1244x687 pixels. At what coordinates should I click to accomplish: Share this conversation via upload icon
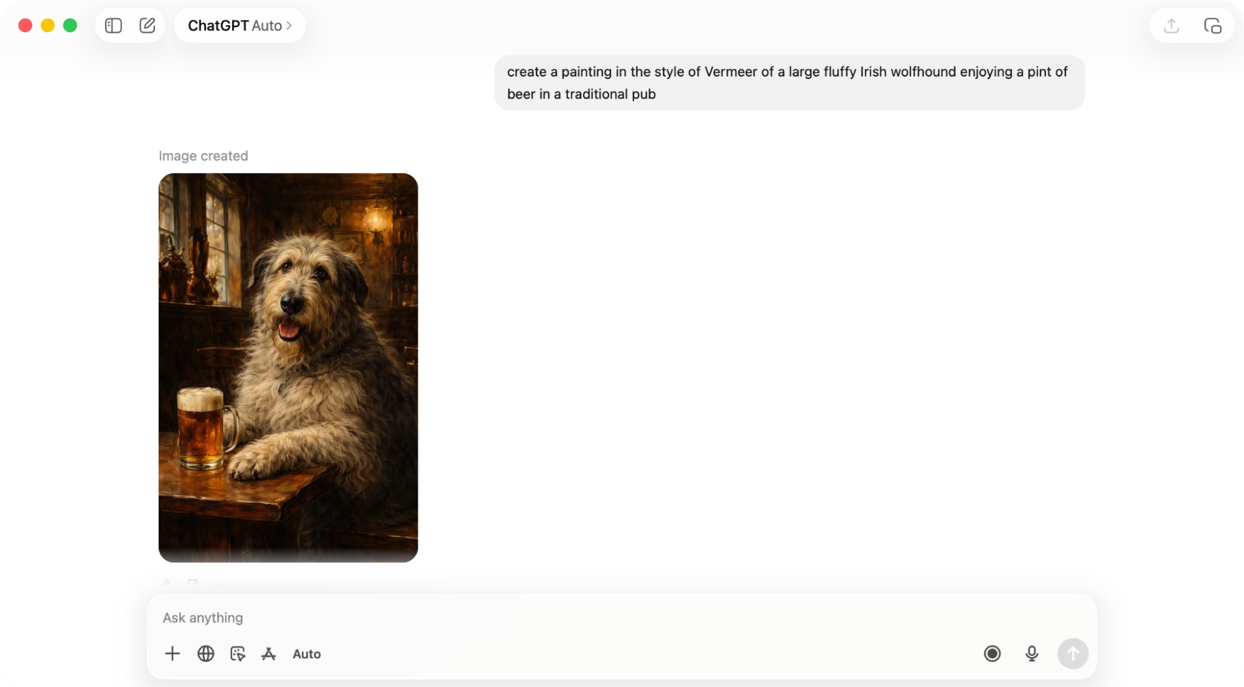tap(1171, 26)
